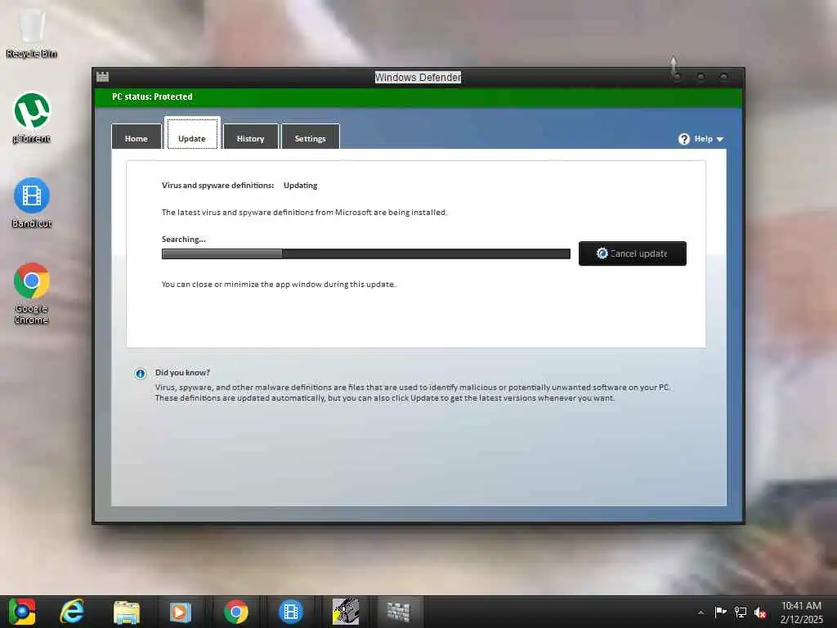Click the Help question mark icon
Screen dimensions: 837x628
click(684, 139)
